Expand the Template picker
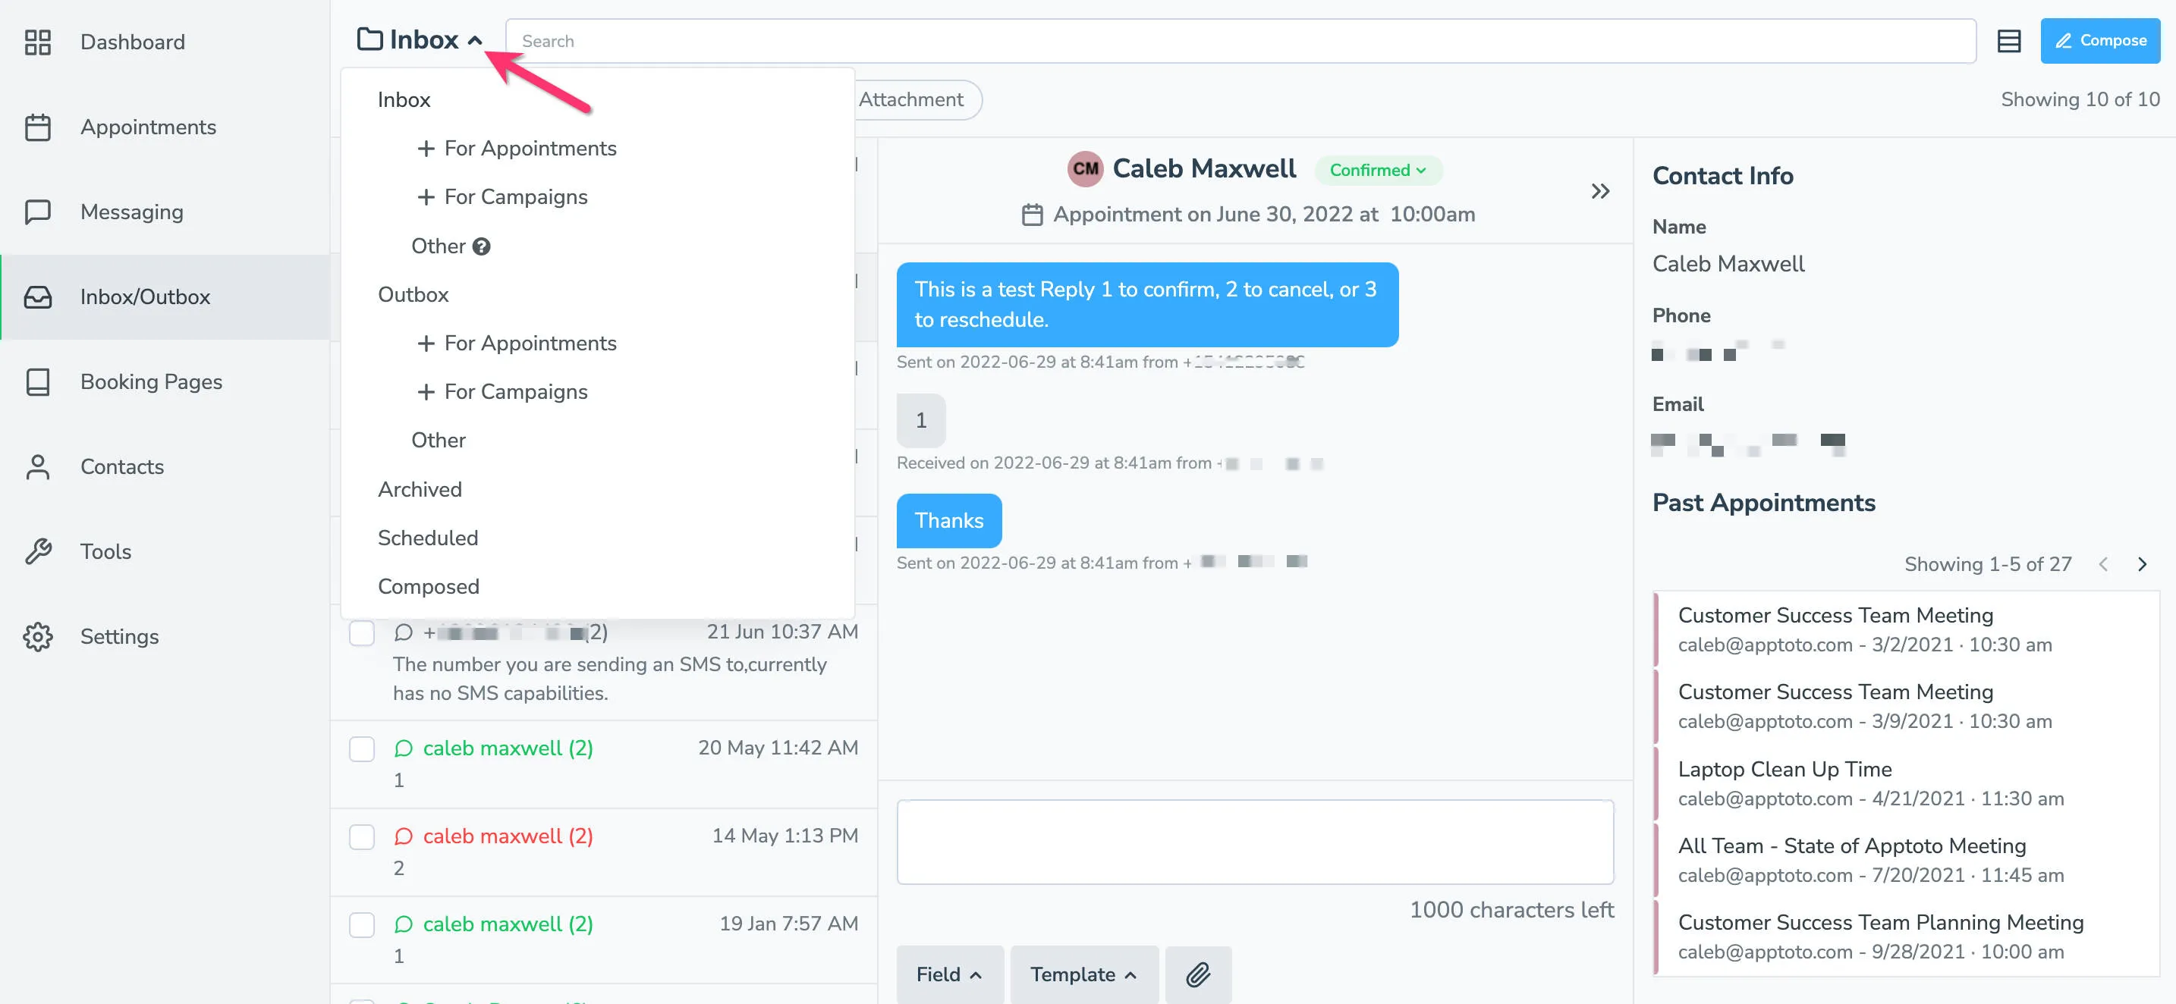 click(x=1083, y=974)
